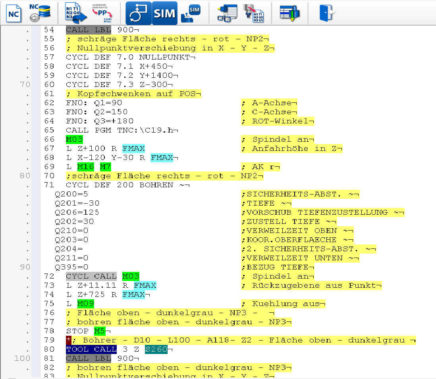Click the VORSCHUB TIEFENZUSTELLUNG comment

(x=323, y=212)
